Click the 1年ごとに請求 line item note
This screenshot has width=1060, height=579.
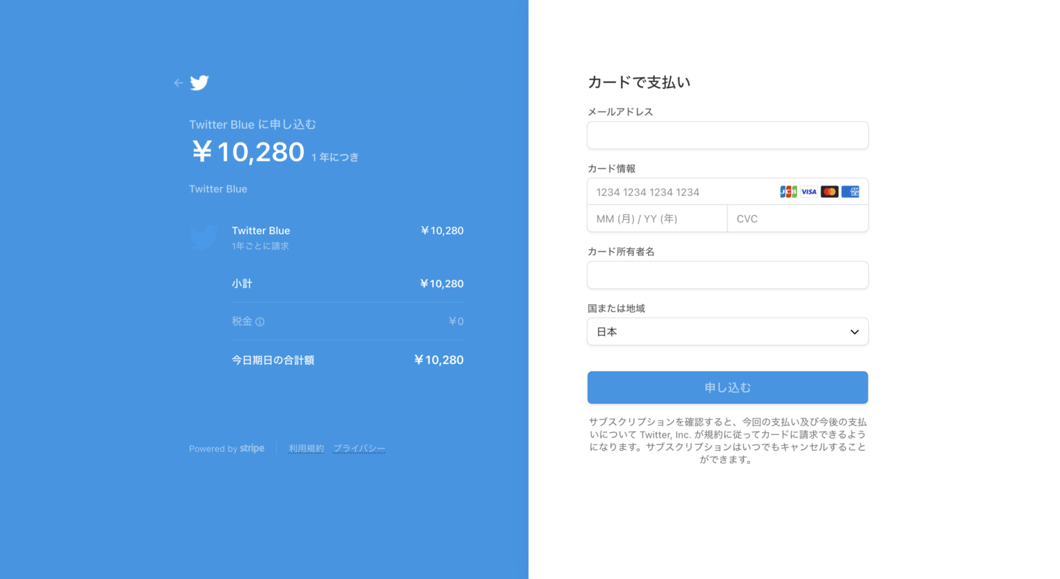click(x=260, y=246)
